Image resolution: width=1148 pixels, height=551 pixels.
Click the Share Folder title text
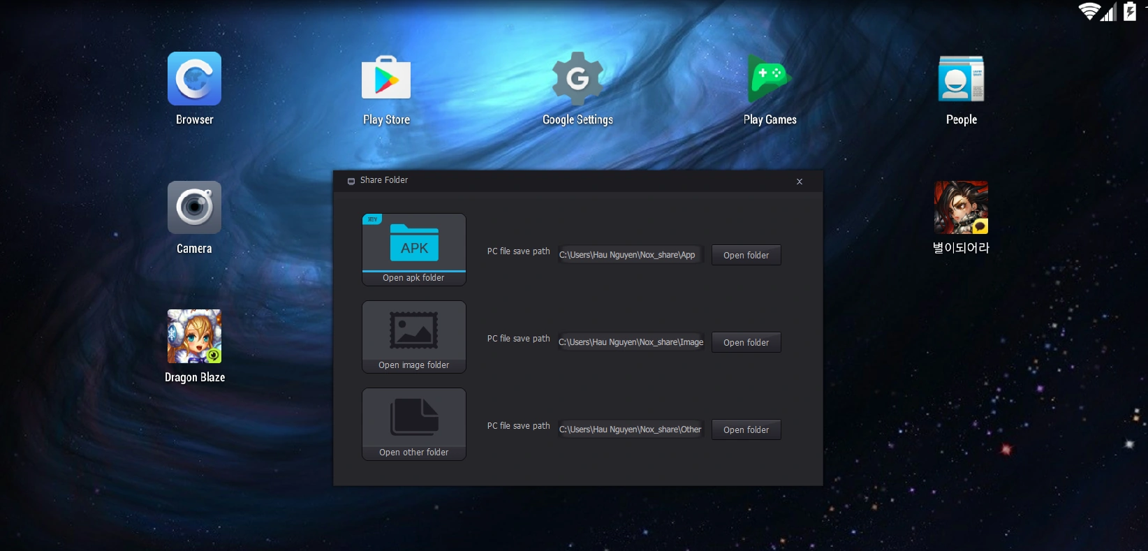pyautogui.click(x=384, y=180)
